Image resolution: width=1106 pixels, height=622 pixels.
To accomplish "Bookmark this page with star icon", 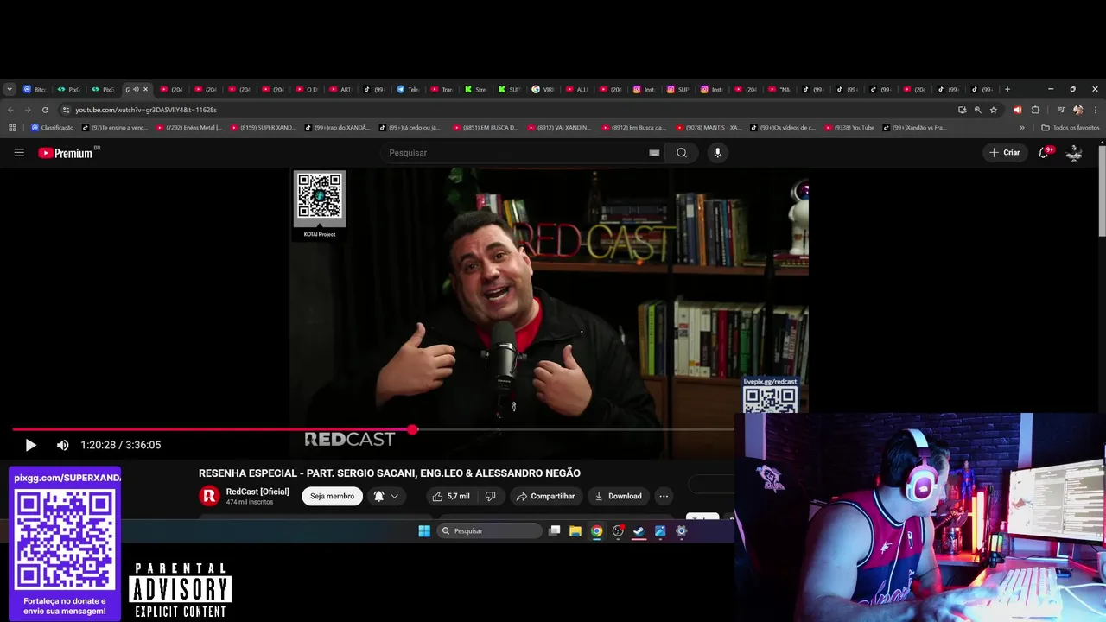I will (x=994, y=110).
